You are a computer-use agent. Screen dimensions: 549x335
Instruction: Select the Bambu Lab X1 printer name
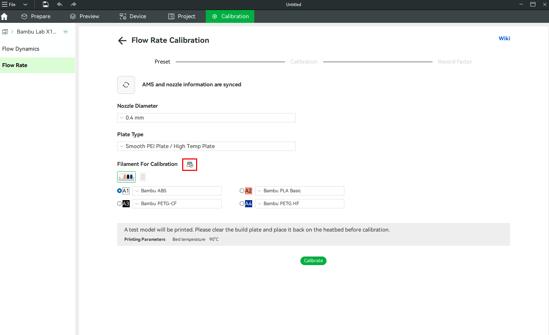[x=36, y=32]
